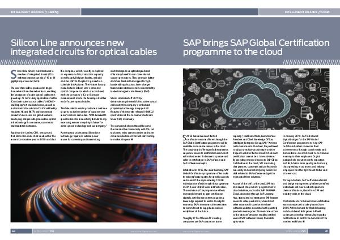Click the left page number box in footer
The width and height of the screenshot is (340, 240).
[x=21, y=231]
